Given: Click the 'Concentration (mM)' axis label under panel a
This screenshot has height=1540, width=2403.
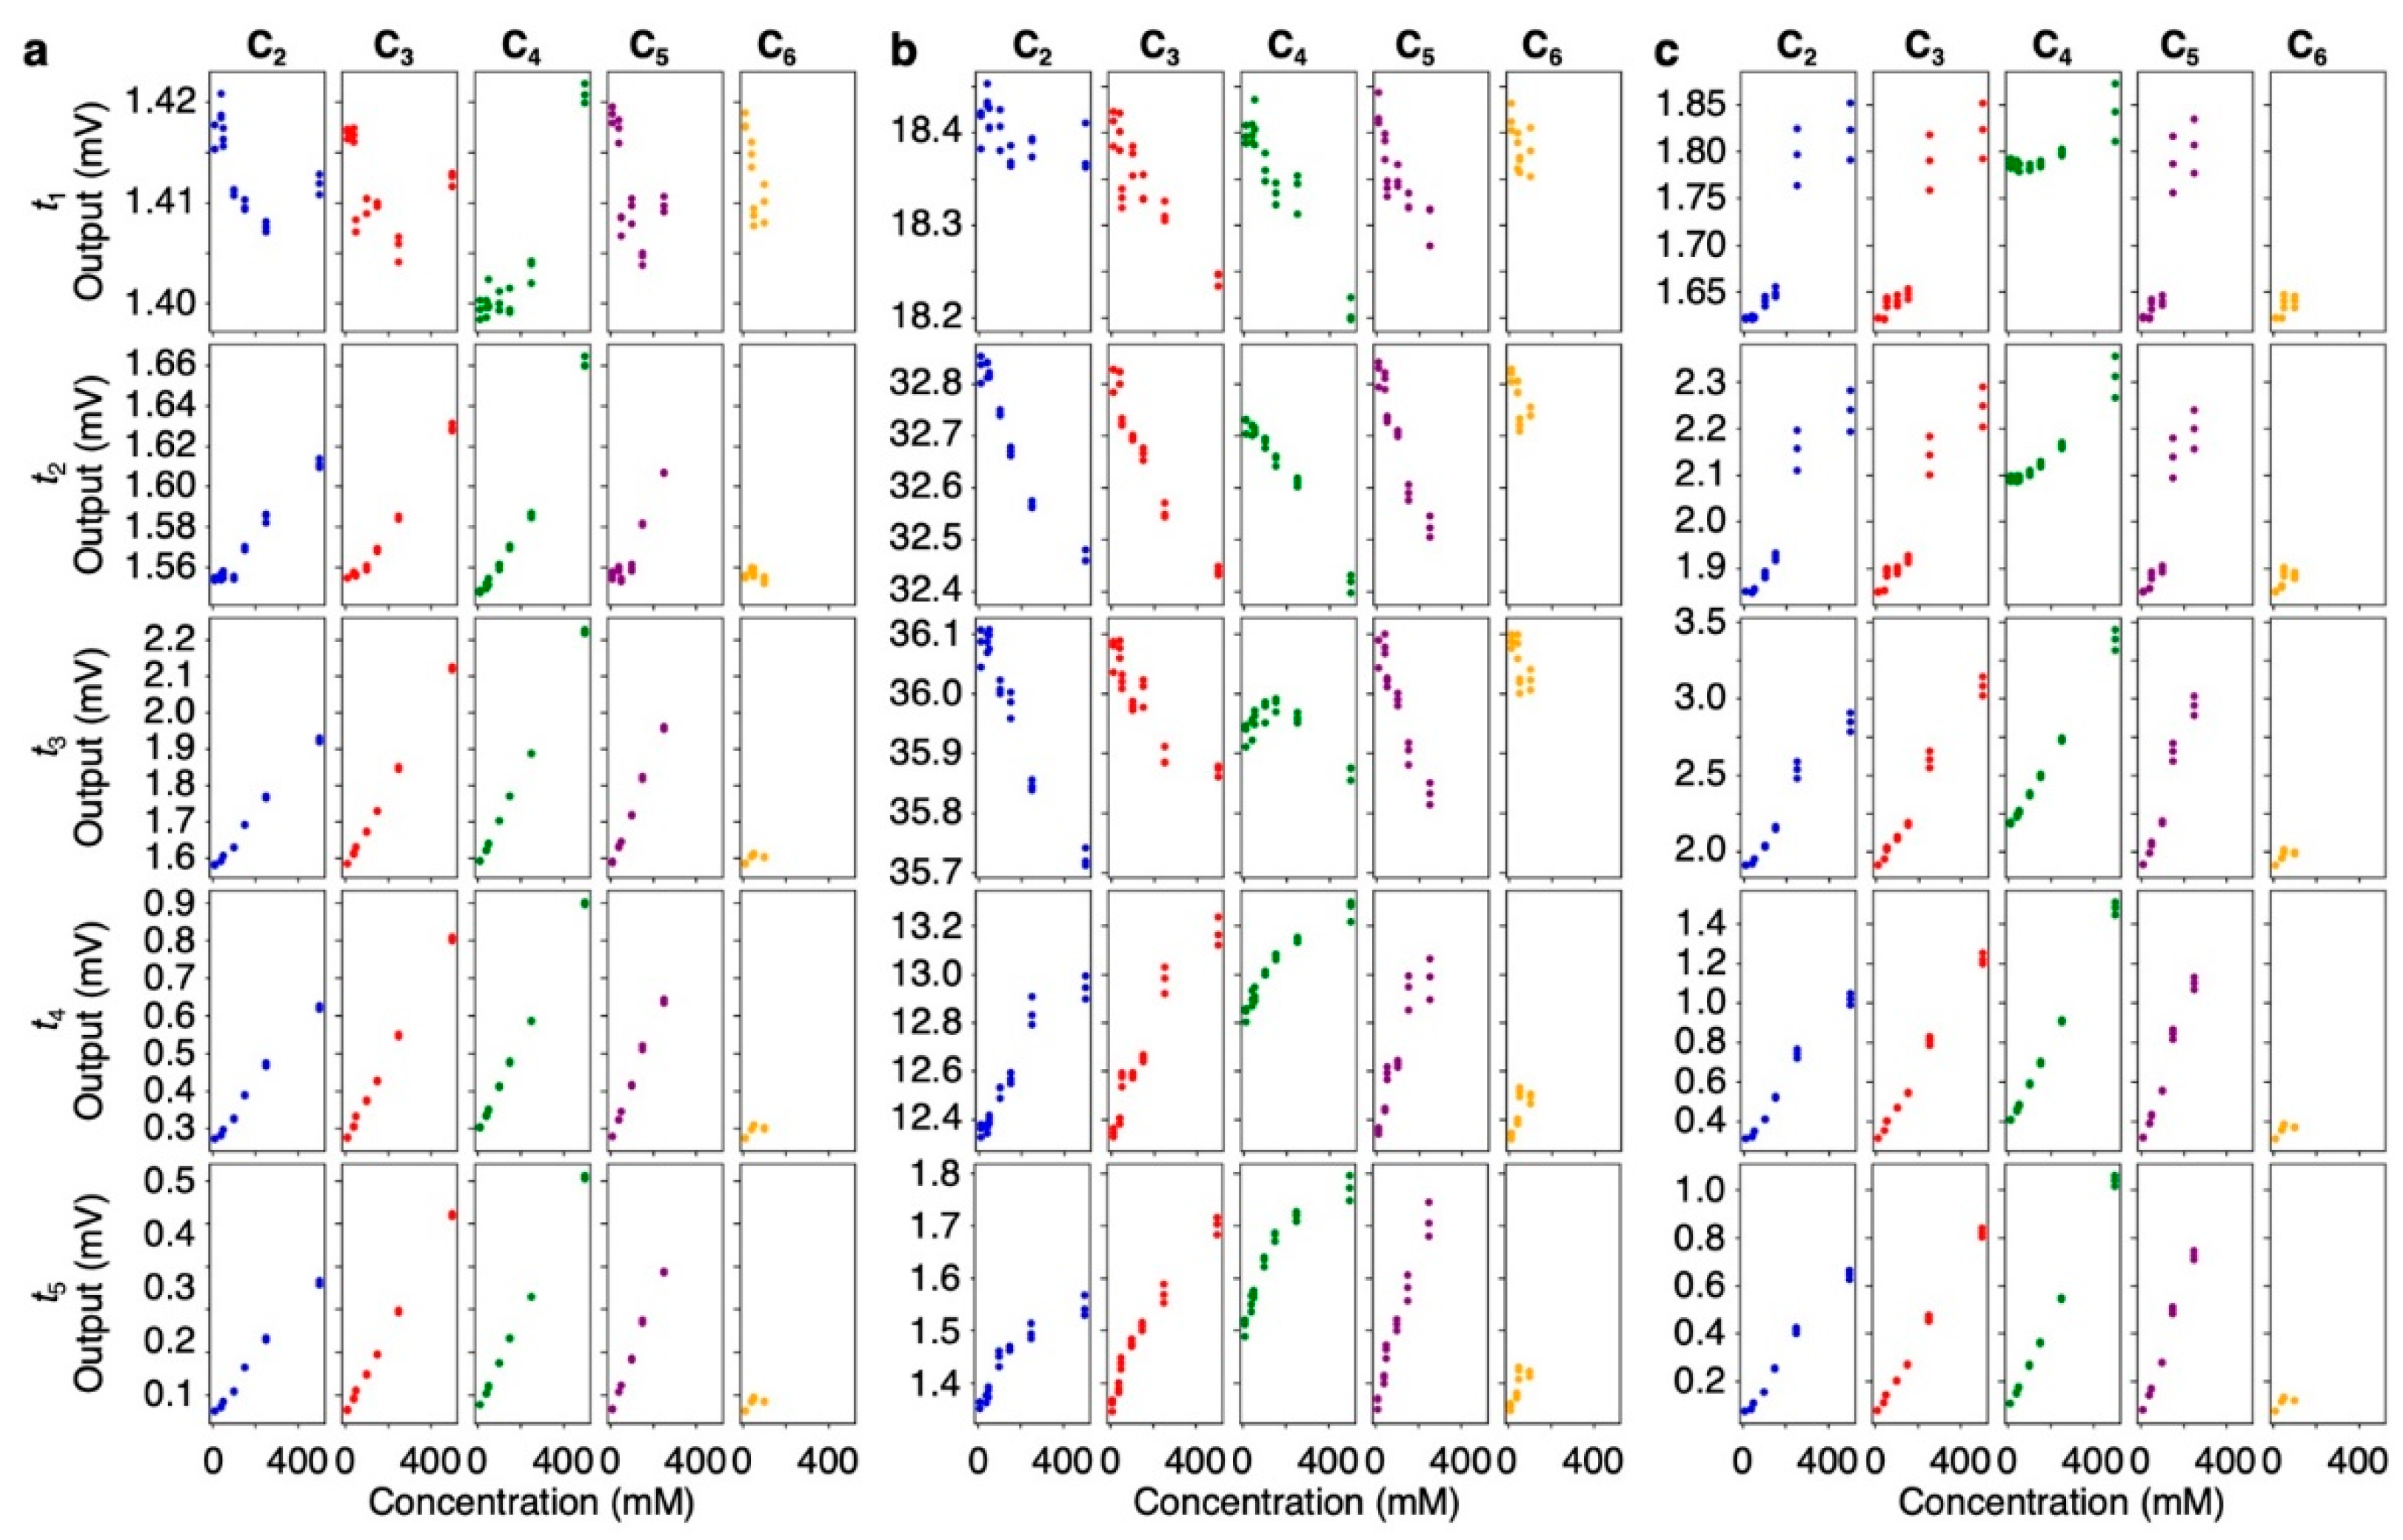Looking at the screenshot, I should [530, 1503].
